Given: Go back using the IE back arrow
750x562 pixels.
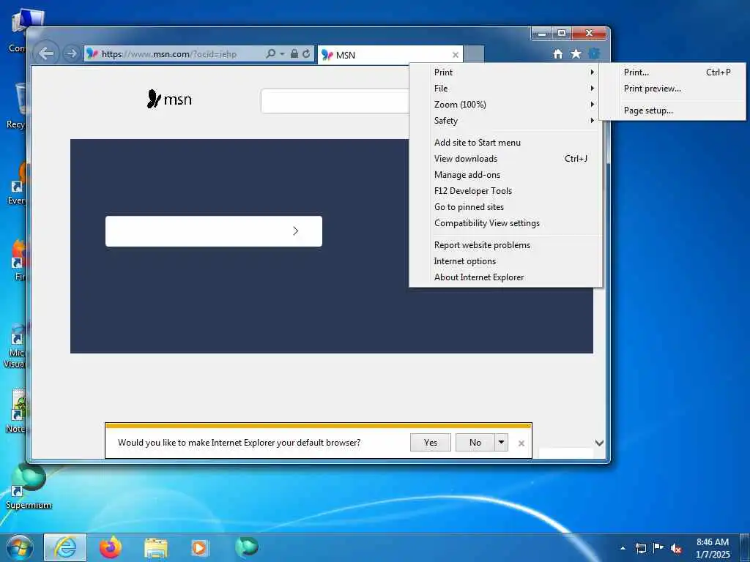Looking at the screenshot, I should click(46, 53).
